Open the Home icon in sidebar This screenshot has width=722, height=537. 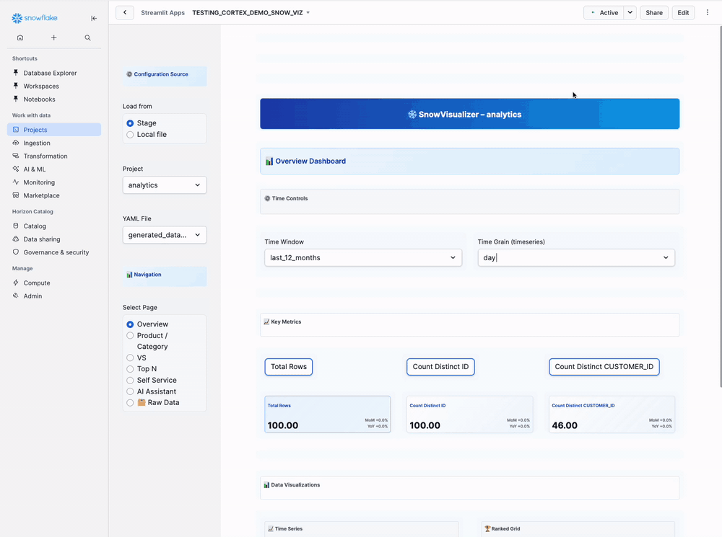coord(20,37)
